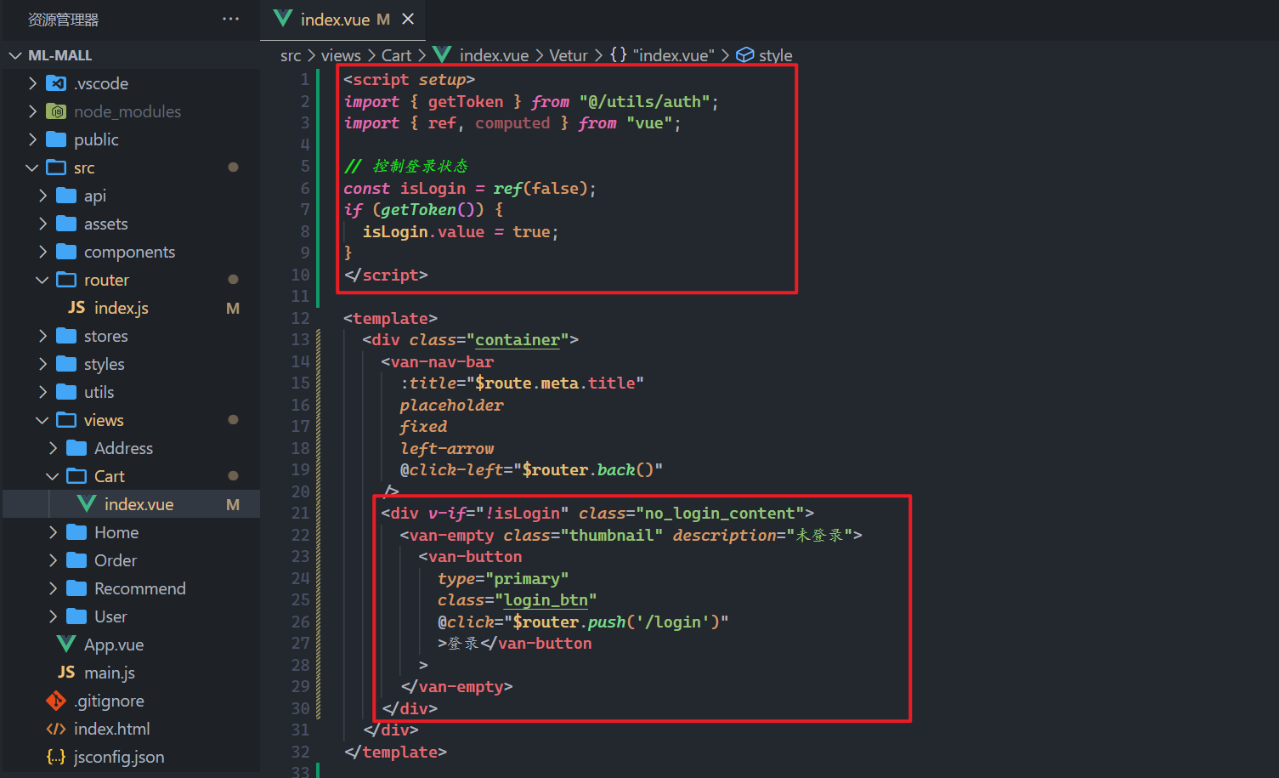Screen dimensions: 1279x778
Task: Click "index.vue" object breadcrumb segment
Action: click(x=663, y=55)
